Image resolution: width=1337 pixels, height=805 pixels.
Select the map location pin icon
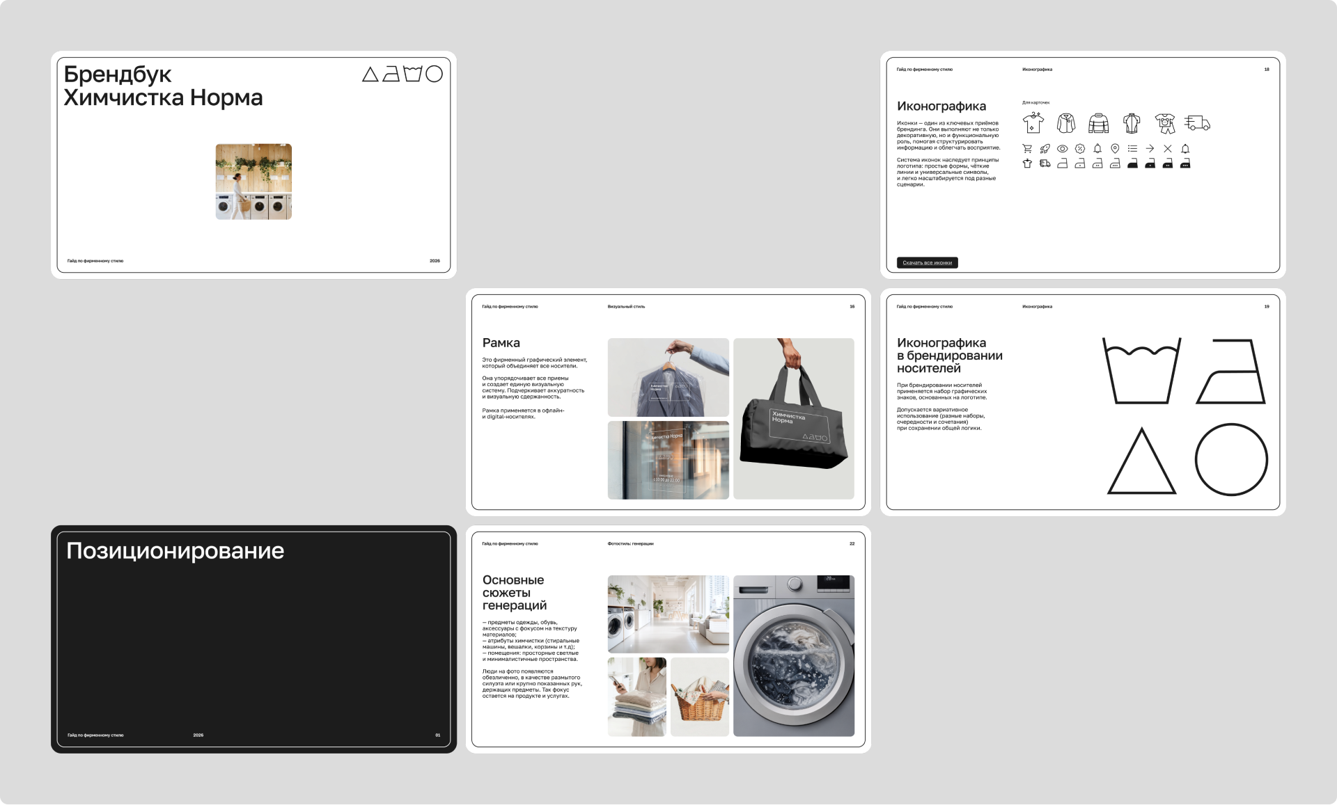pos(1115,149)
